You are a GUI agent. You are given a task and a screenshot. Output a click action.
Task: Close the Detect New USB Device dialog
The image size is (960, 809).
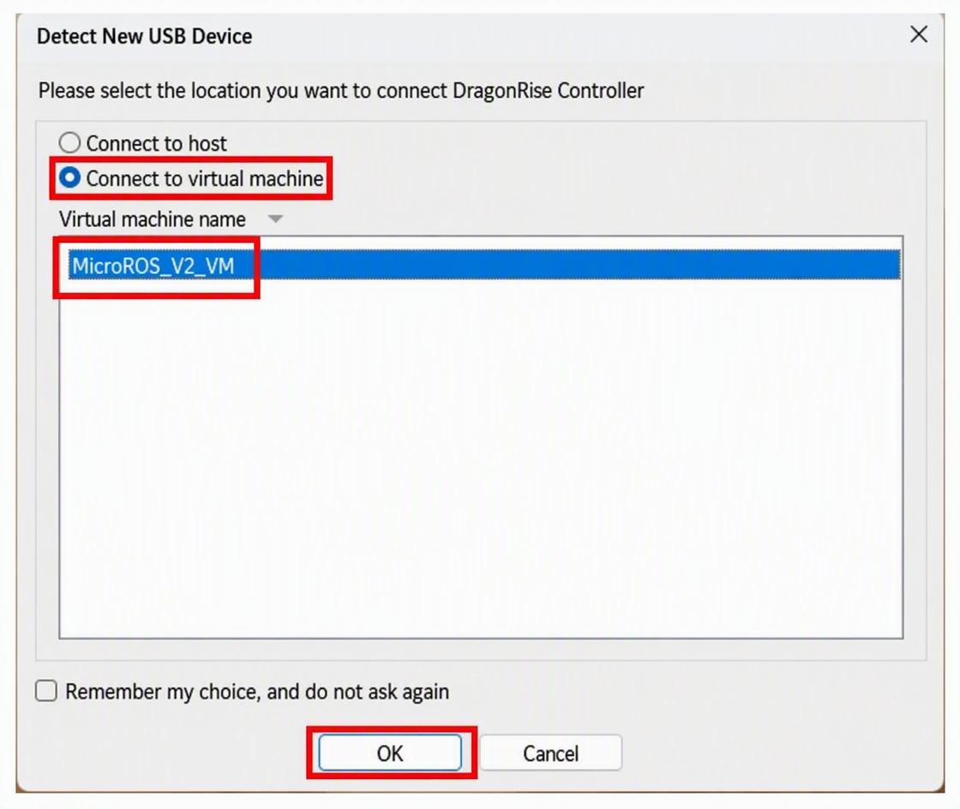coord(918,34)
